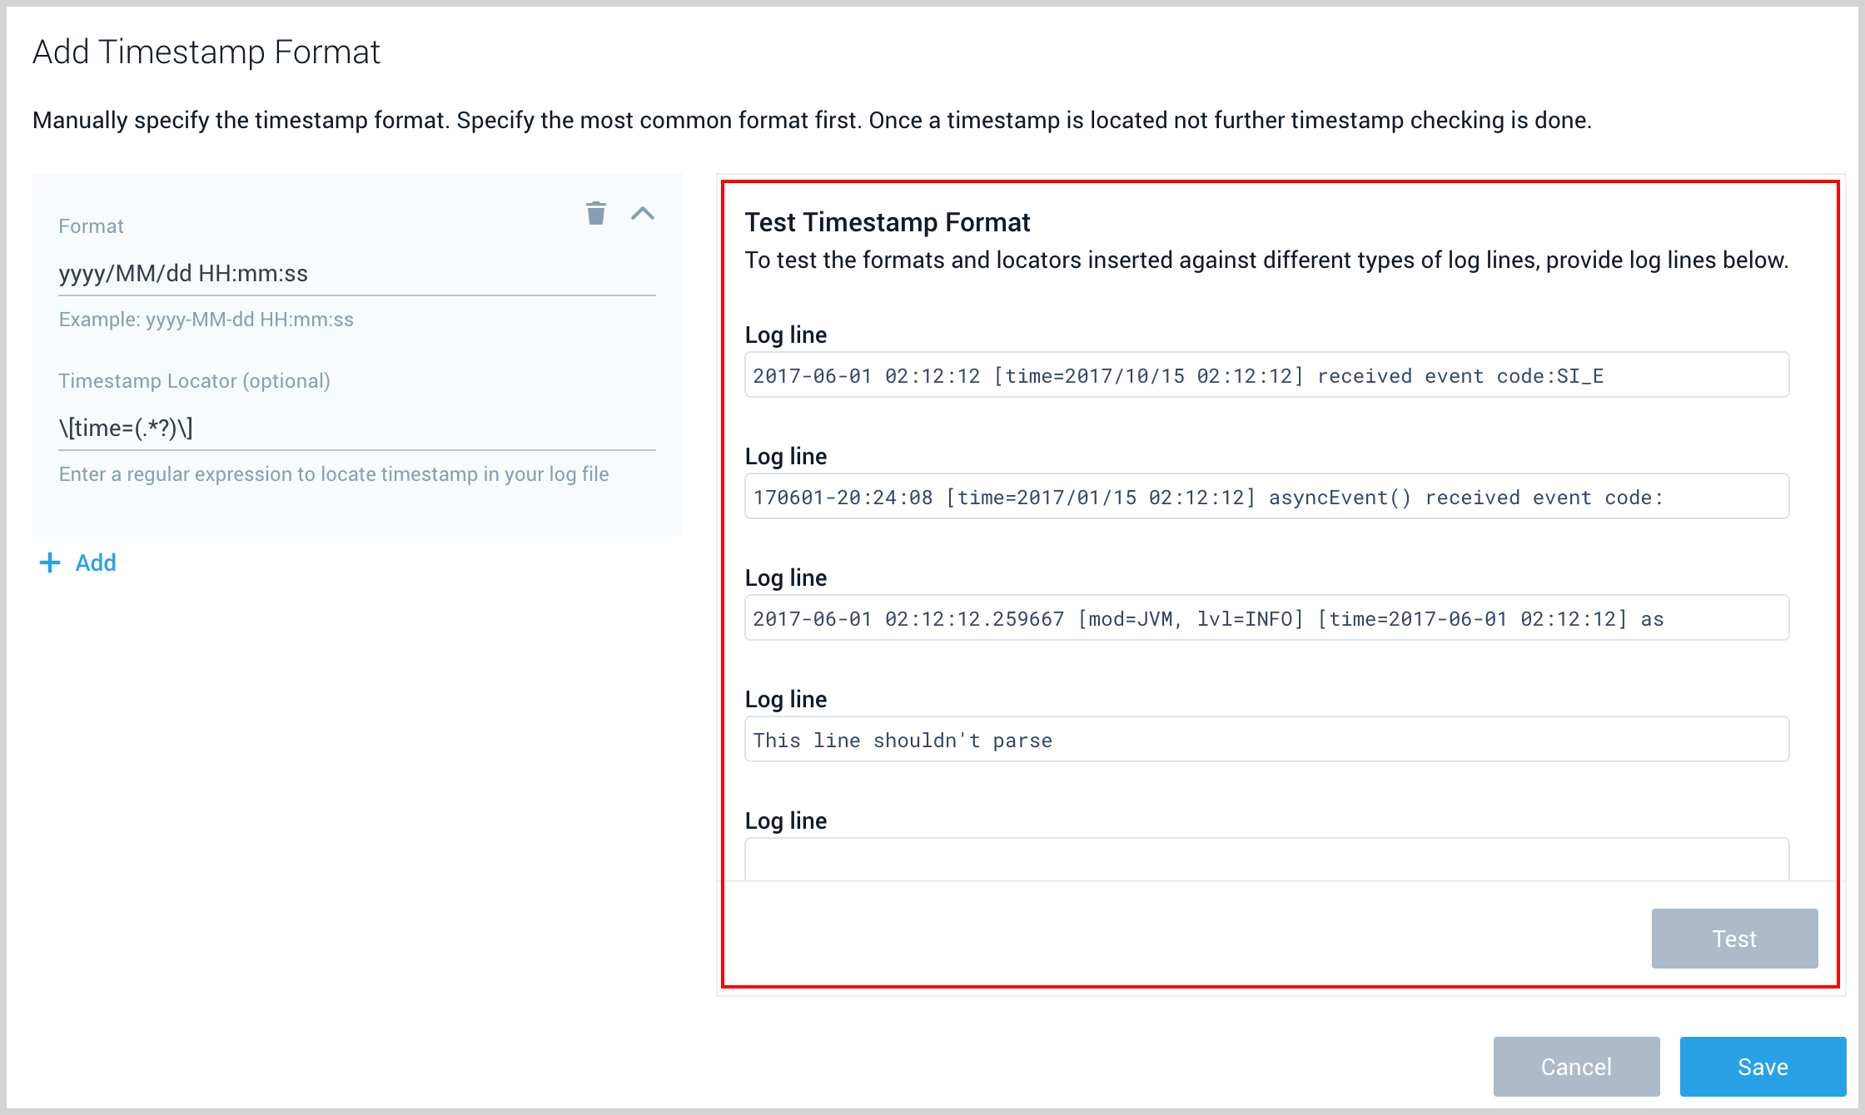The height and width of the screenshot is (1115, 1865).
Task: Run test on the provided log lines
Action: coord(1734,938)
